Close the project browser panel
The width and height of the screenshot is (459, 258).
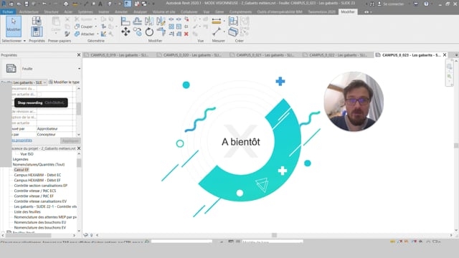point(79,148)
